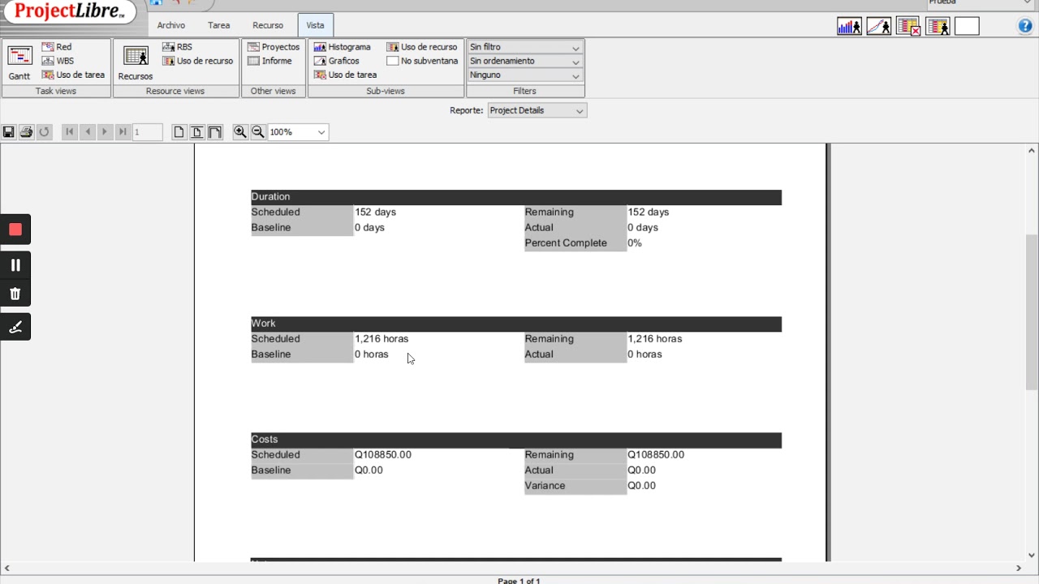Open the Recurso tab
Screen dimensions: 1039x584
pyautogui.click(x=268, y=25)
